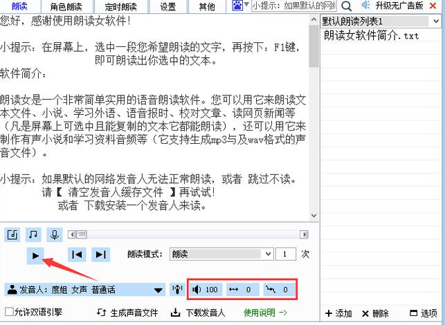Click the magnifier search icon

point(346,6)
